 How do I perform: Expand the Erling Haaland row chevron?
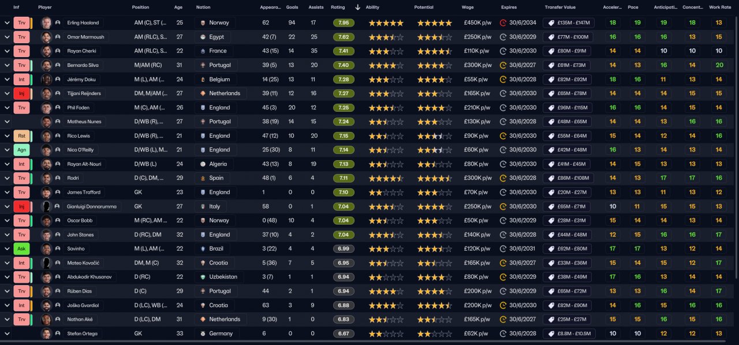pyautogui.click(x=7, y=23)
